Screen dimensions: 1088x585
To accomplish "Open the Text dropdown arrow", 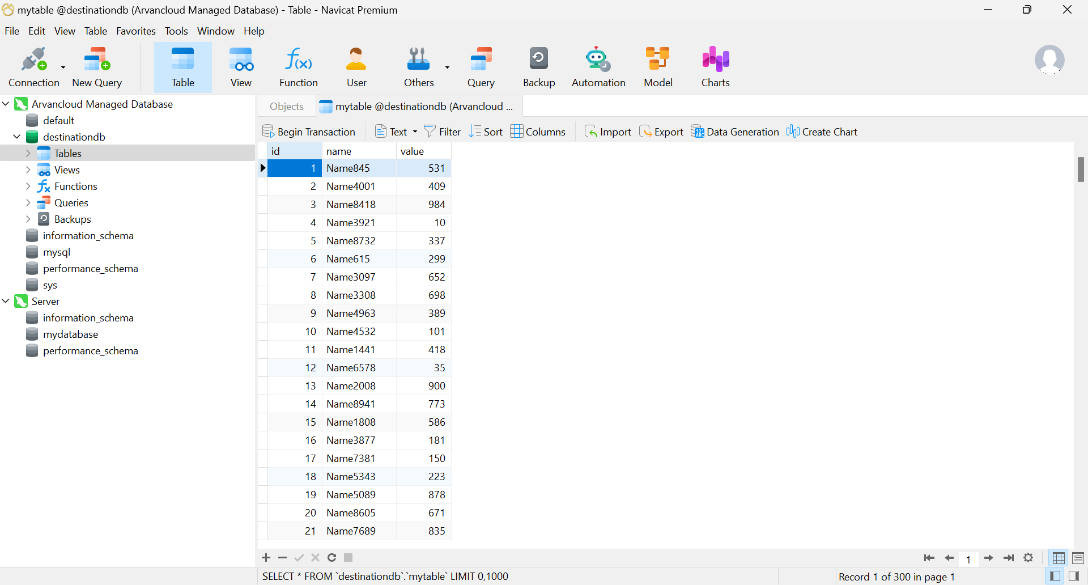I will pyautogui.click(x=415, y=132).
